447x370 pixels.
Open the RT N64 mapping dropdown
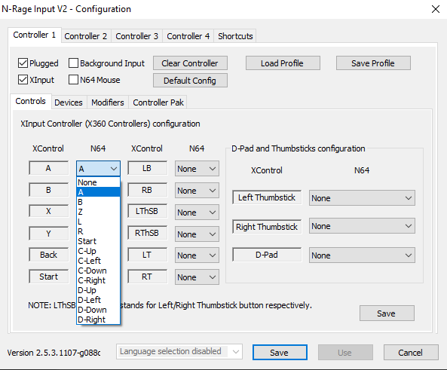coord(197,277)
